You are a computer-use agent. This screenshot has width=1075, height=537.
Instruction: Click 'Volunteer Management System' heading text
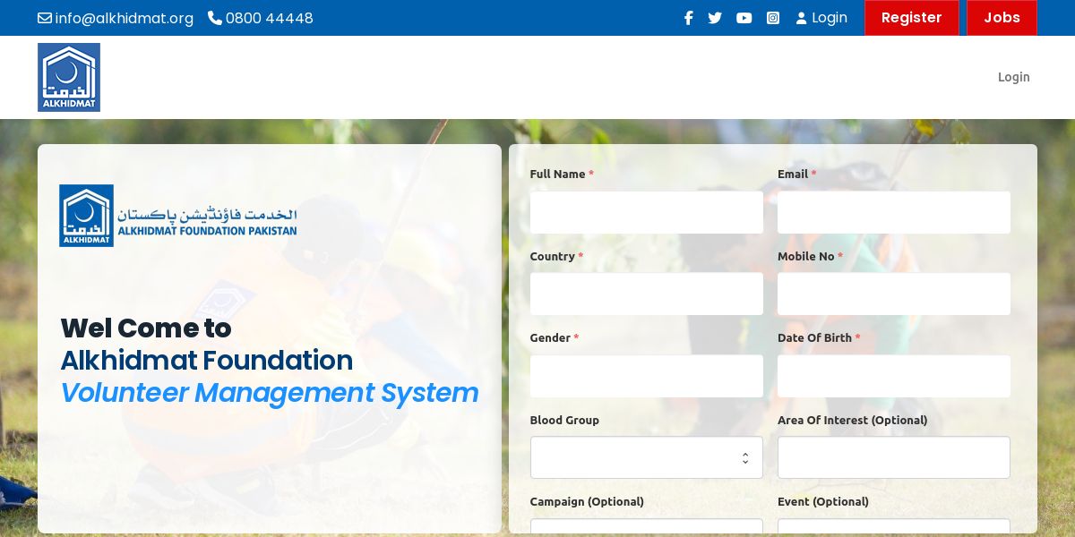270,393
